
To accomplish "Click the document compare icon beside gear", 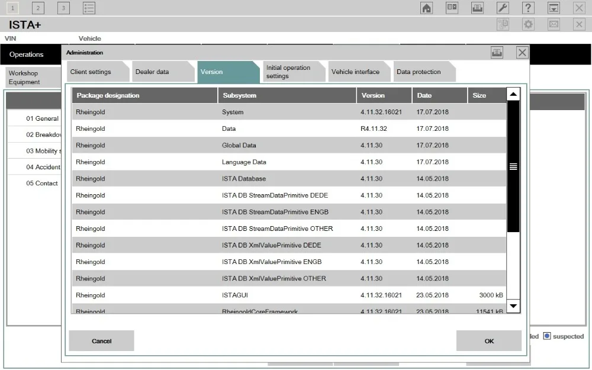I will pos(503,24).
